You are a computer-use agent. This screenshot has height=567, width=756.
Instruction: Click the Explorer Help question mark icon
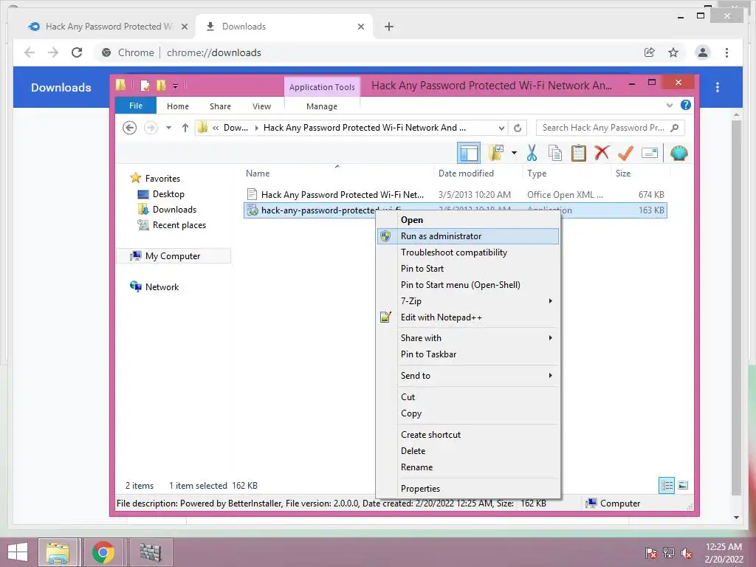tap(685, 105)
